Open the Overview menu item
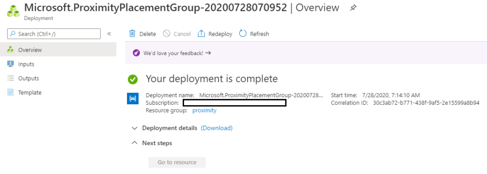Screen dimensions: 487x174 pos(58,50)
